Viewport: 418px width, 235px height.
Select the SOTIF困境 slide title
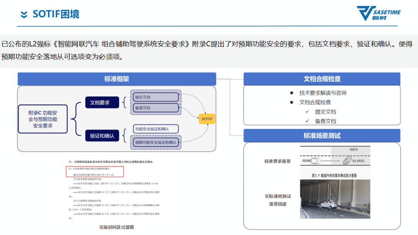point(56,14)
